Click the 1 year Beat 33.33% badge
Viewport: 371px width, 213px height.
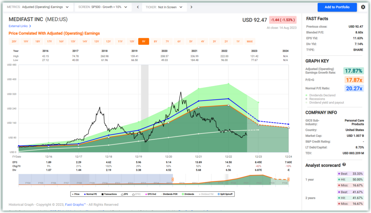tap(350, 174)
